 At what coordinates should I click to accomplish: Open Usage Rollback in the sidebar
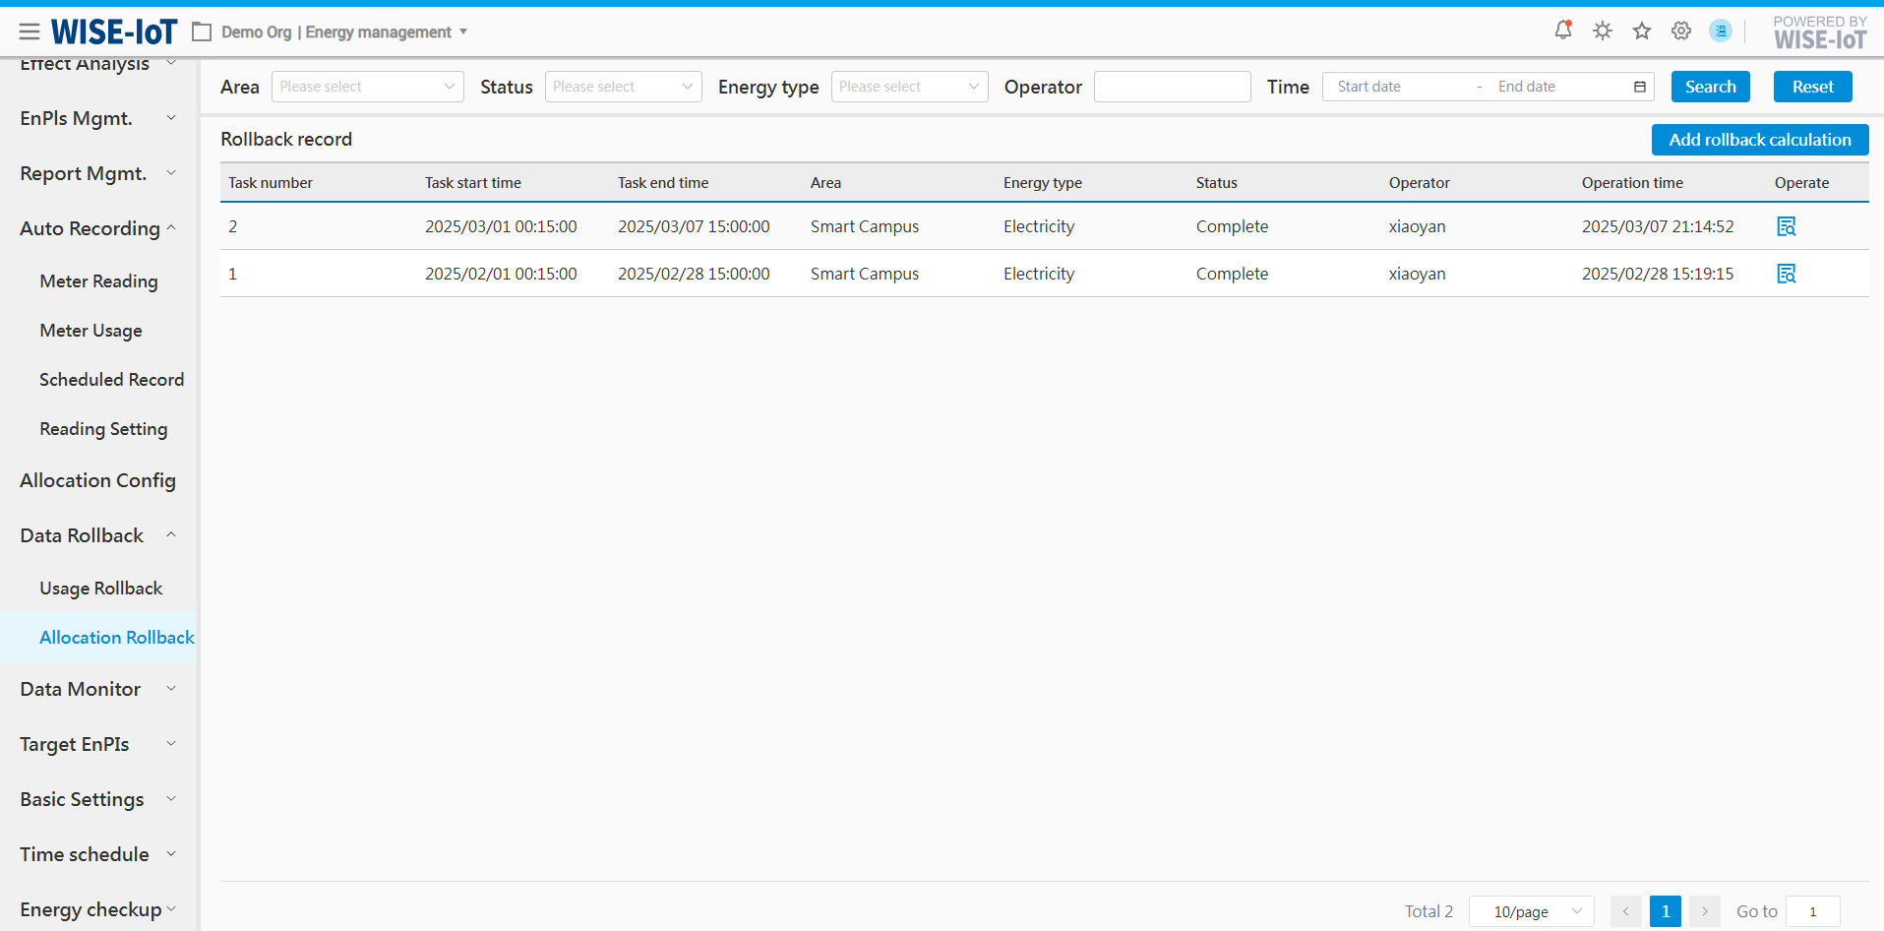[100, 589]
